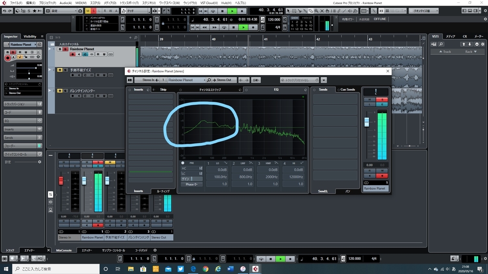Open the channel settings layout icon
This screenshot has height=274, width=488.
130,80
